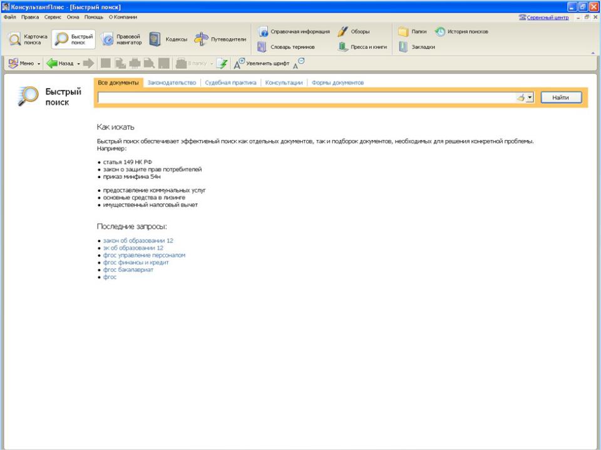Open the Окна menu
The width and height of the screenshot is (601, 450).
73,17
